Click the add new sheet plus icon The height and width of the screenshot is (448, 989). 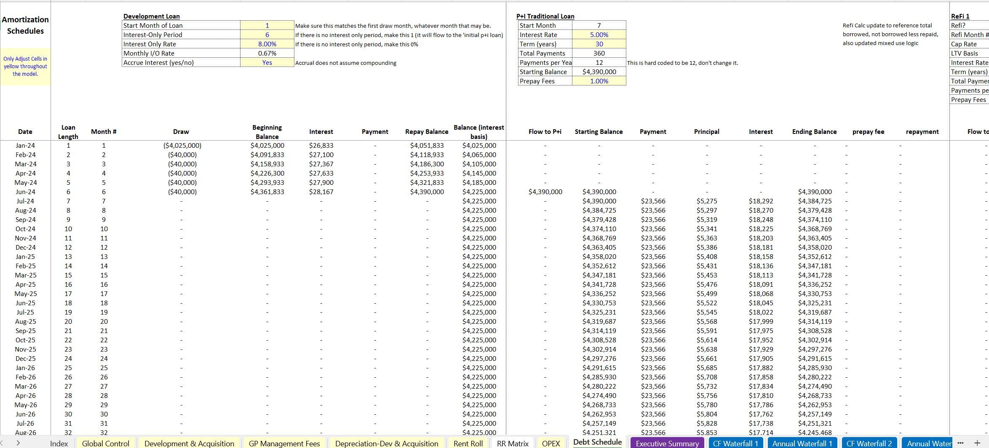[977, 443]
